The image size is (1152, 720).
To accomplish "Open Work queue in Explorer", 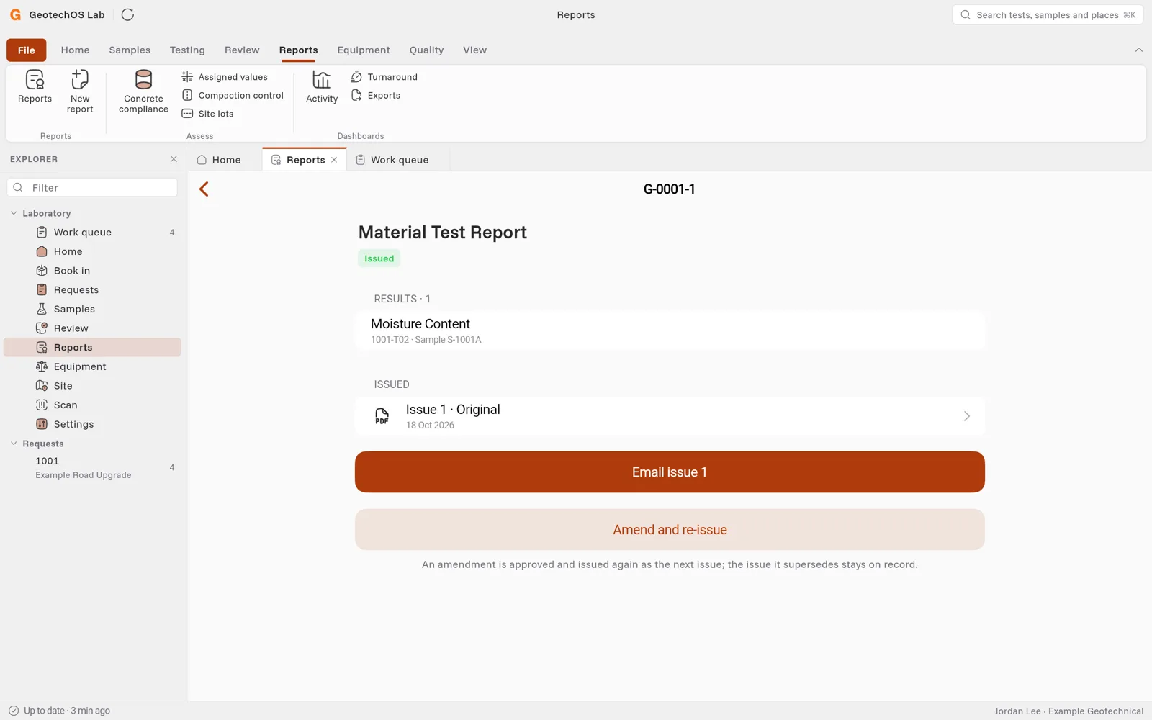I will pyautogui.click(x=92, y=233).
